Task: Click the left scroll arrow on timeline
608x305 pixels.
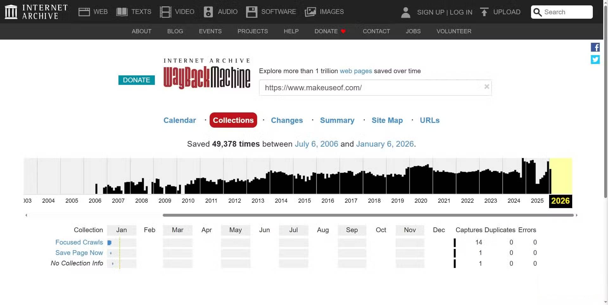Action: click(x=26, y=215)
